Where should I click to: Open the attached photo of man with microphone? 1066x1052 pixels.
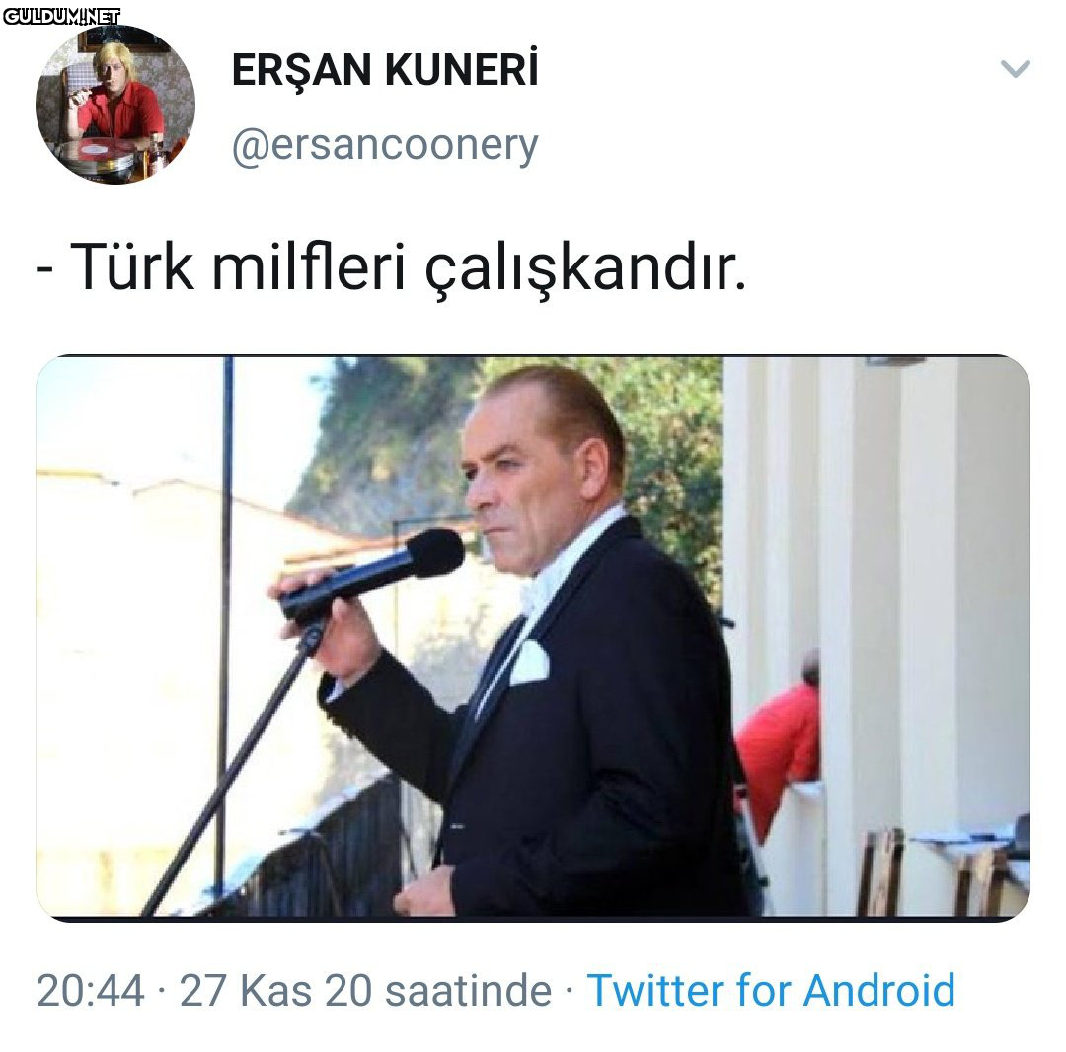tap(533, 639)
